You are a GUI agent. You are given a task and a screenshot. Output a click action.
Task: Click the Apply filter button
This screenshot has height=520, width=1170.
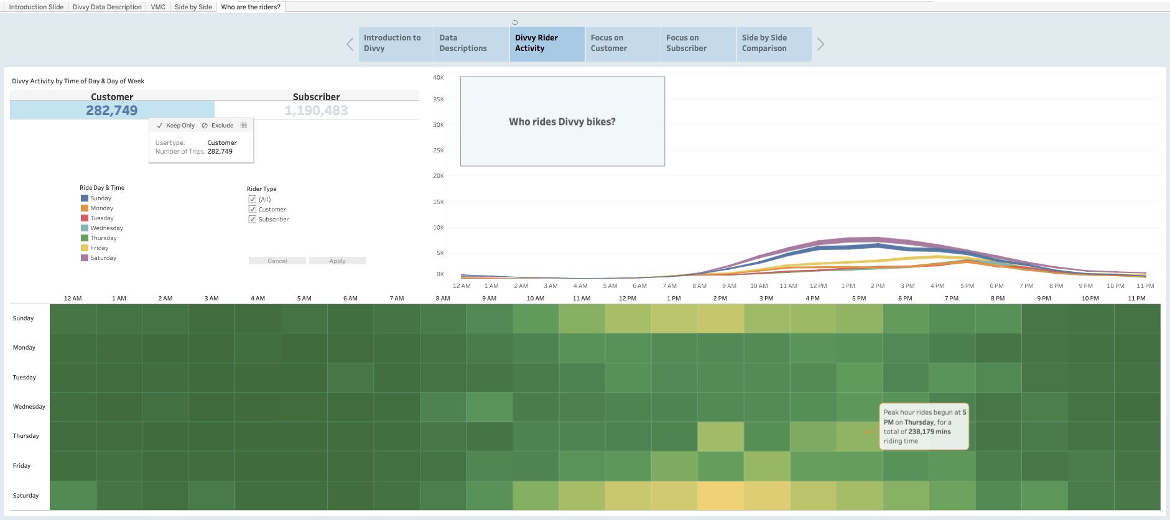tap(338, 261)
